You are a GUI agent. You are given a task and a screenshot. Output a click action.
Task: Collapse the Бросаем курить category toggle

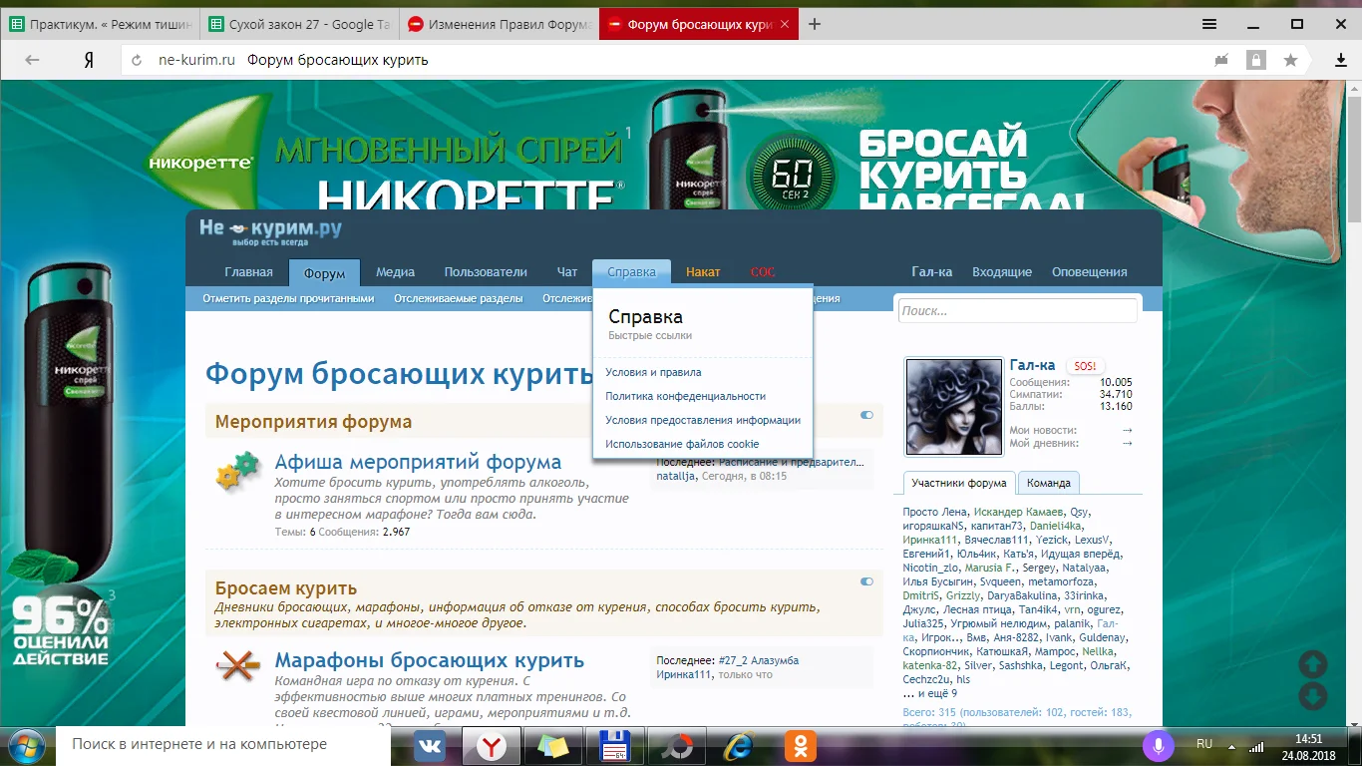866,581
